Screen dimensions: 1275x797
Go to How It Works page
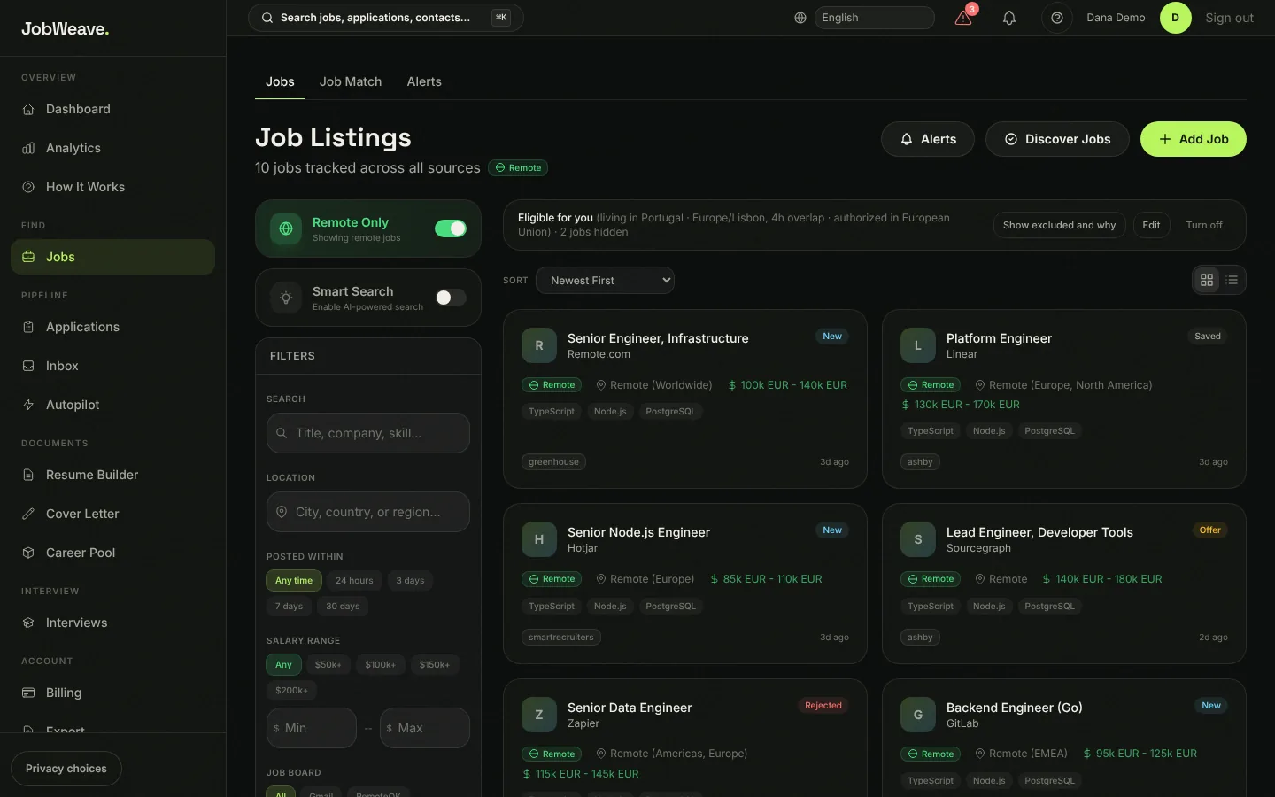(112, 187)
